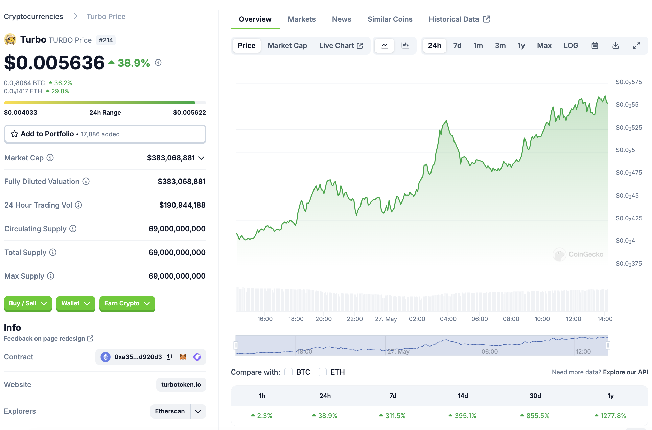Enable BTC comparison checkbox
652x430 pixels.
pyautogui.click(x=288, y=372)
